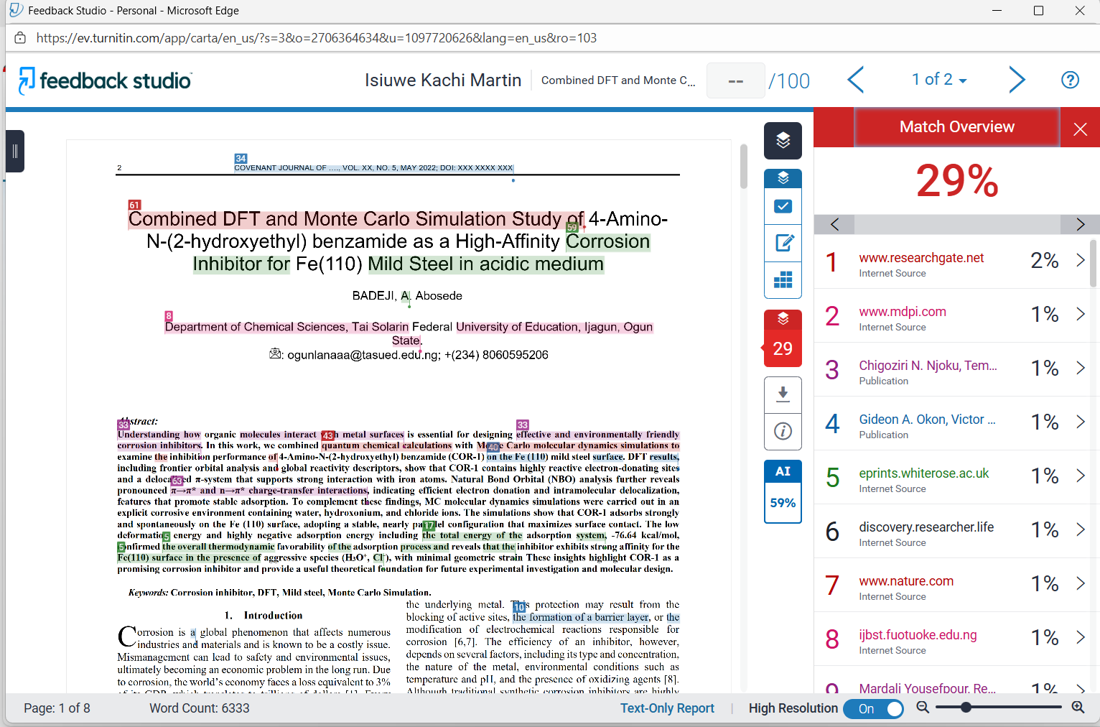The width and height of the screenshot is (1100, 727).
Task: Click the zoom in magnifier icon
Action: click(x=1078, y=708)
